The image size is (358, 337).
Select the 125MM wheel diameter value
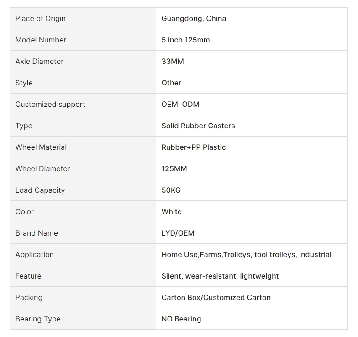[174, 169]
